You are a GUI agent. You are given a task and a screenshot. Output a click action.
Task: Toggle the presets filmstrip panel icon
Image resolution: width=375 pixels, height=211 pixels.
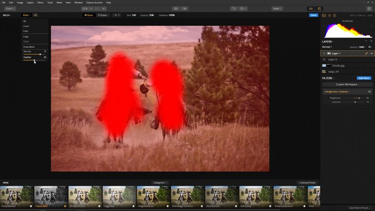(x=311, y=8)
